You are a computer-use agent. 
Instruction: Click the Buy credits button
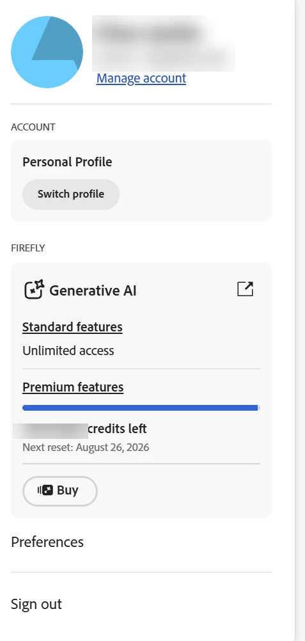point(59,491)
